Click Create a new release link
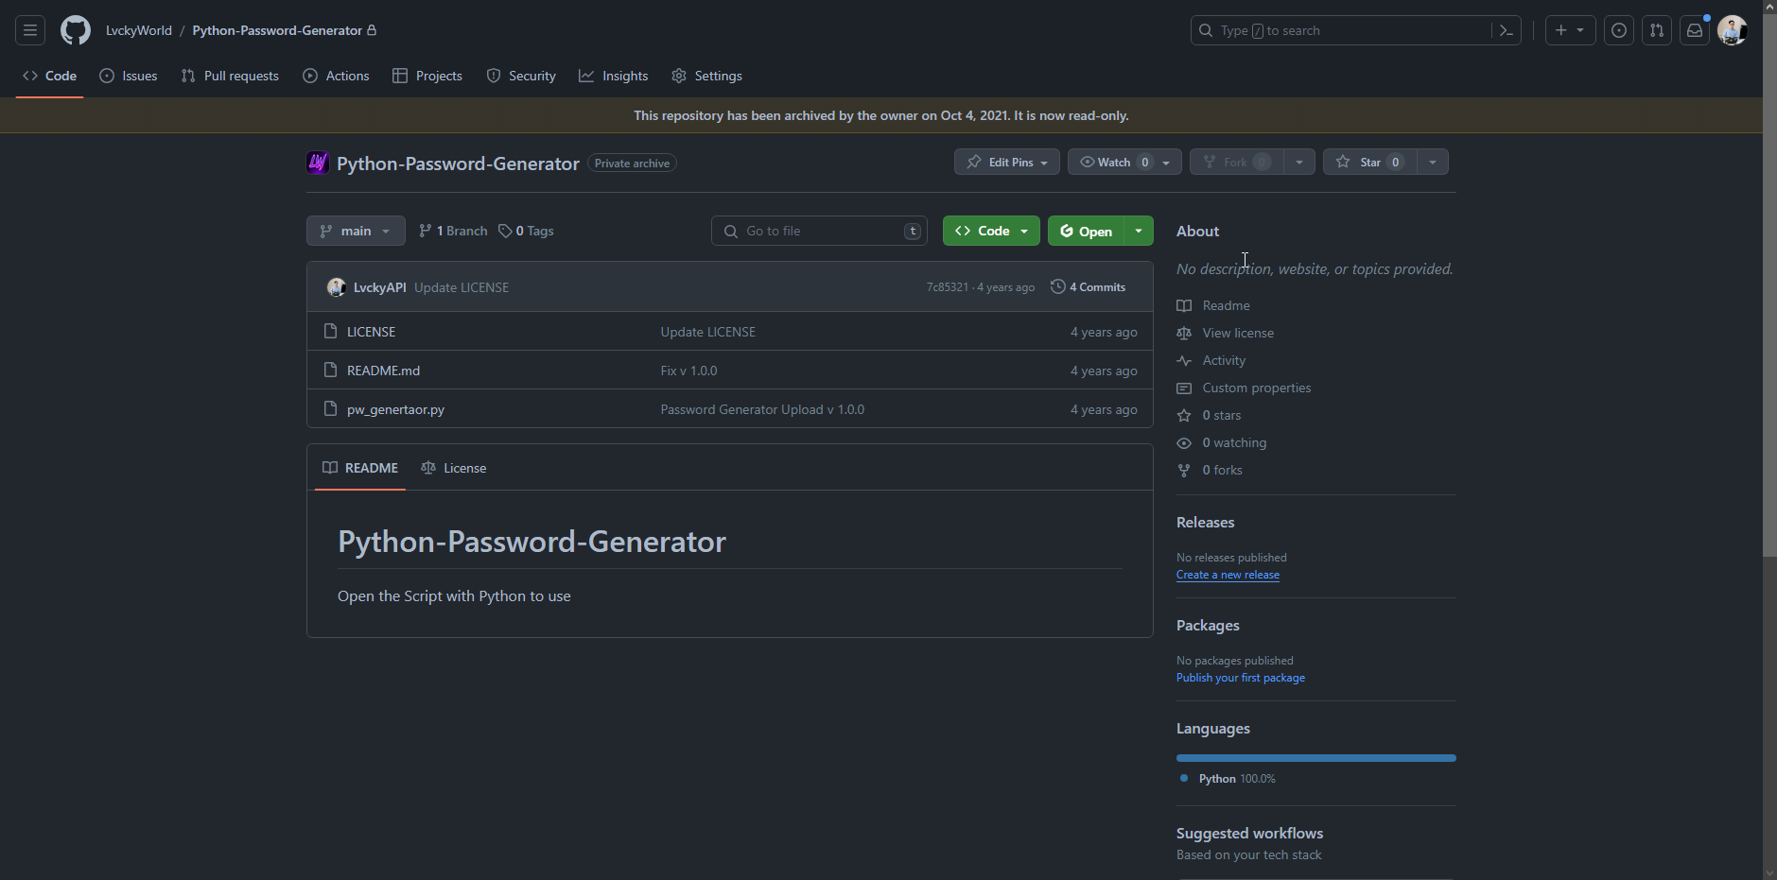The height and width of the screenshot is (880, 1777). pos(1228,575)
